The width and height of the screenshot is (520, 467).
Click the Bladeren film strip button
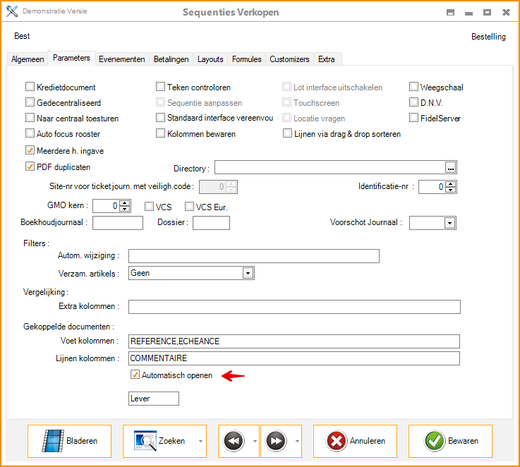point(69,441)
